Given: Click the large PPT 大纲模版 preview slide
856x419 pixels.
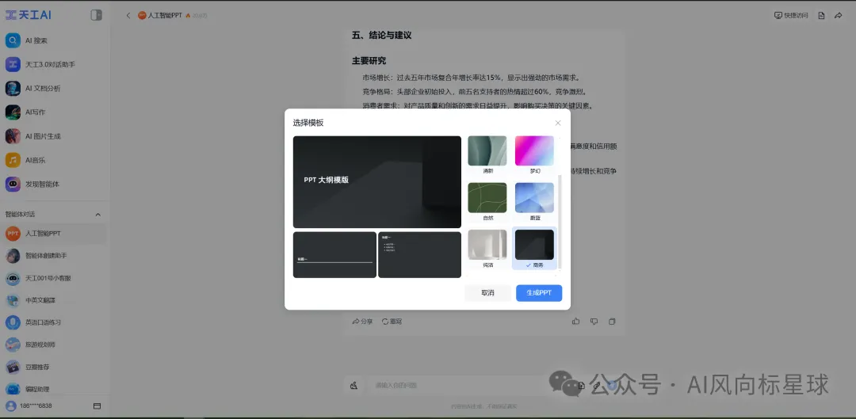Looking at the screenshot, I should pyautogui.click(x=377, y=181).
